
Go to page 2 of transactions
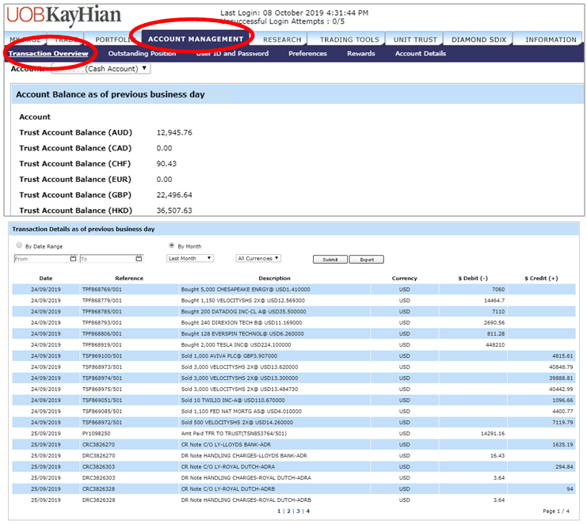(x=288, y=511)
